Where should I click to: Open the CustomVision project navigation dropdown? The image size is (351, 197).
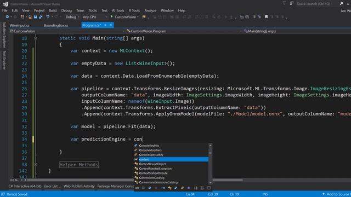point(67,31)
